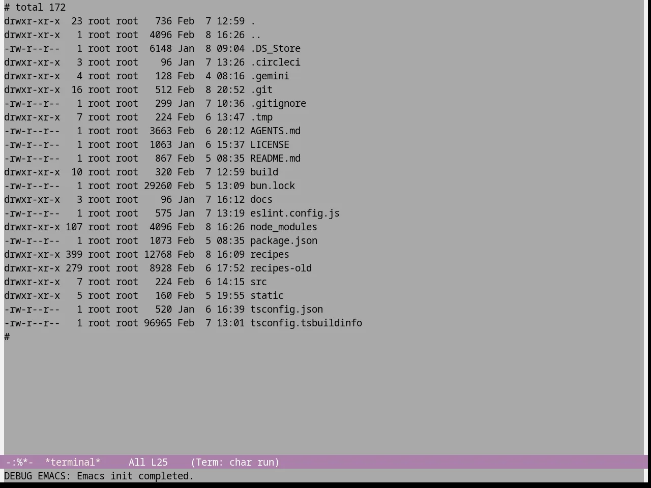Click permissions string of the LICENSE row
Image resolution: width=651 pixels, height=488 pixels.
point(32,144)
